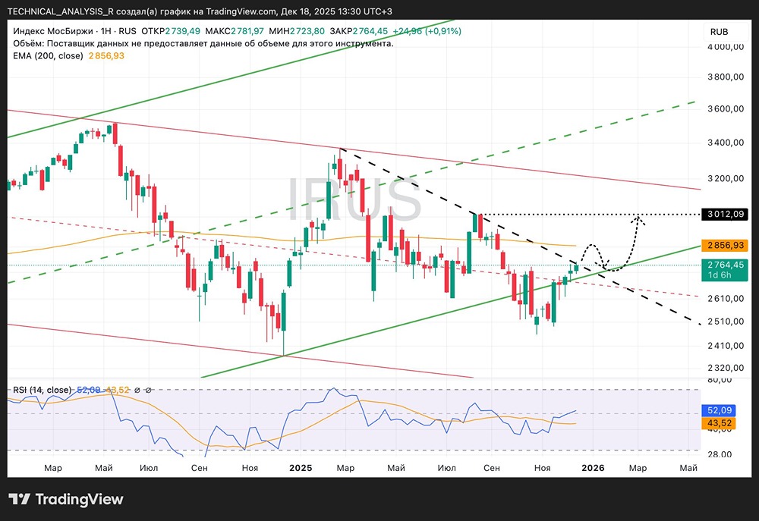Click the open value 2739,49
Image resolution: width=759 pixels, height=521 pixels.
[x=182, y=31]
